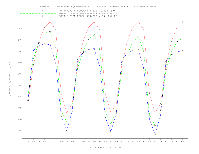Image resolution: width=199 pixels, height=154 pixels.
Task: Click x-axis forecast hour label 81
Action: (x=177, y=141)
